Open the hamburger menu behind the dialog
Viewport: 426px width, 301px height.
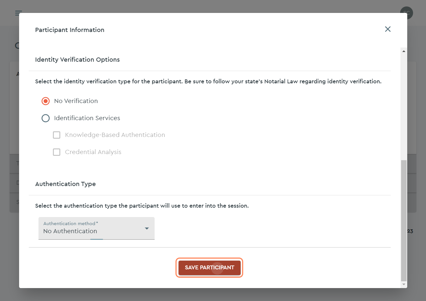point(18,13)
